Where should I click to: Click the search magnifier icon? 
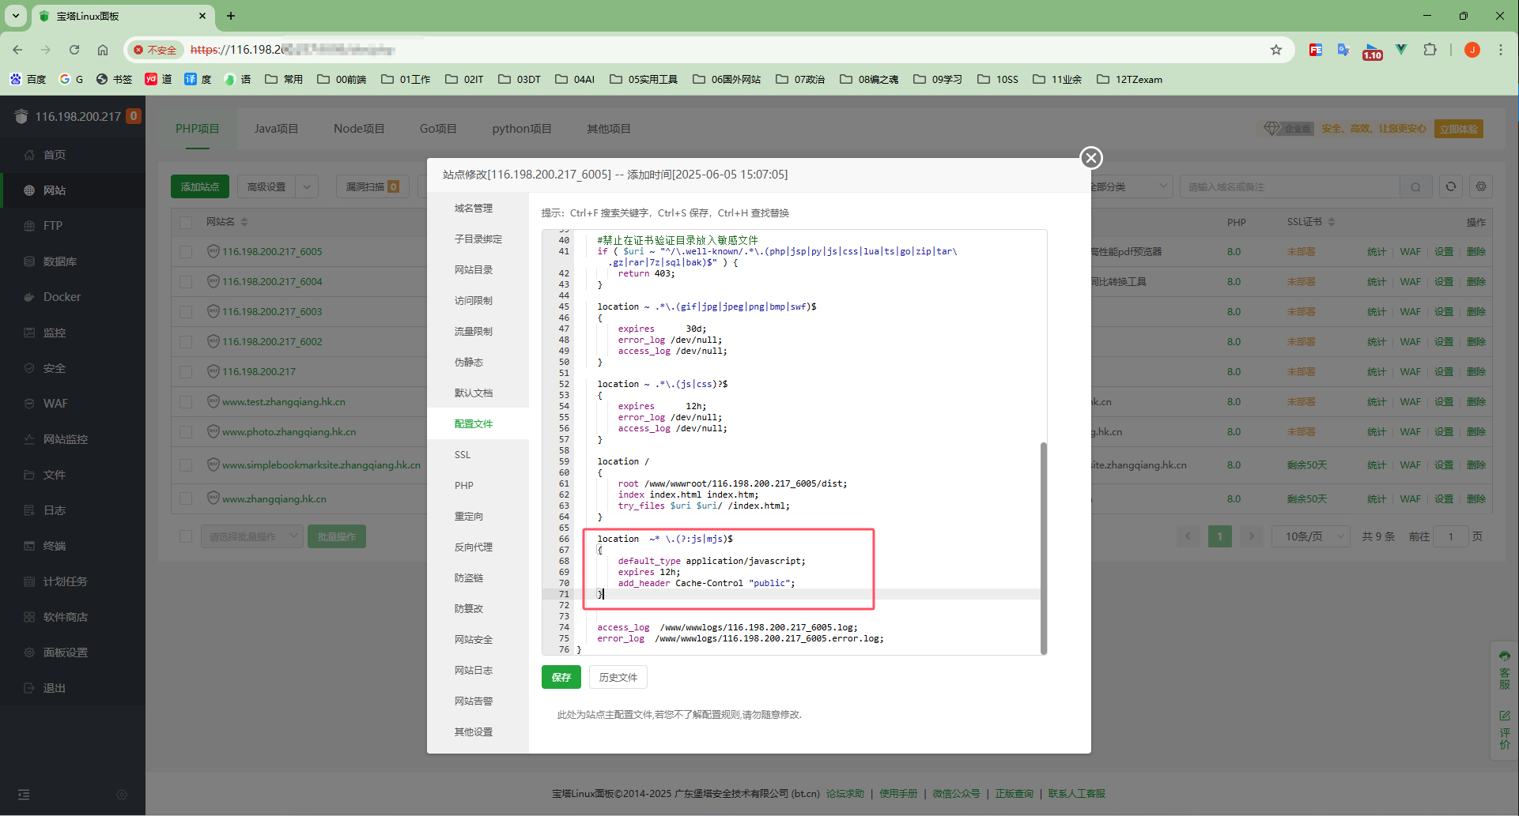[1415, 186]
